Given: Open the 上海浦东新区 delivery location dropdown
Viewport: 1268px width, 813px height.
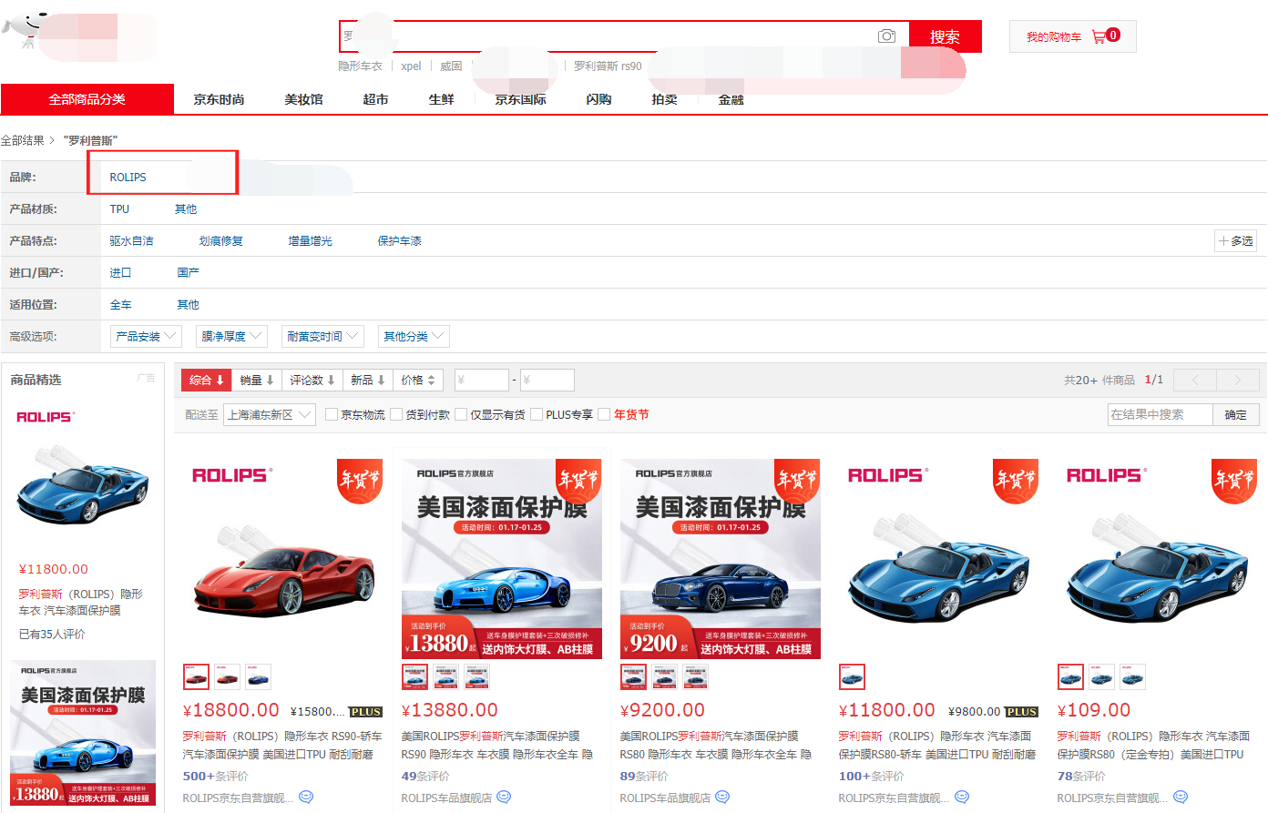Looking at the screenshot, I should click(x=269, y=415).
